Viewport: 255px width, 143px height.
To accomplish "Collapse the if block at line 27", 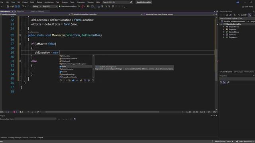I will pos(20,44).
